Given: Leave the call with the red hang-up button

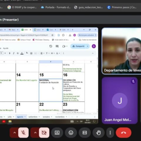Looking at the screenshot, I should tap(124, 133).
